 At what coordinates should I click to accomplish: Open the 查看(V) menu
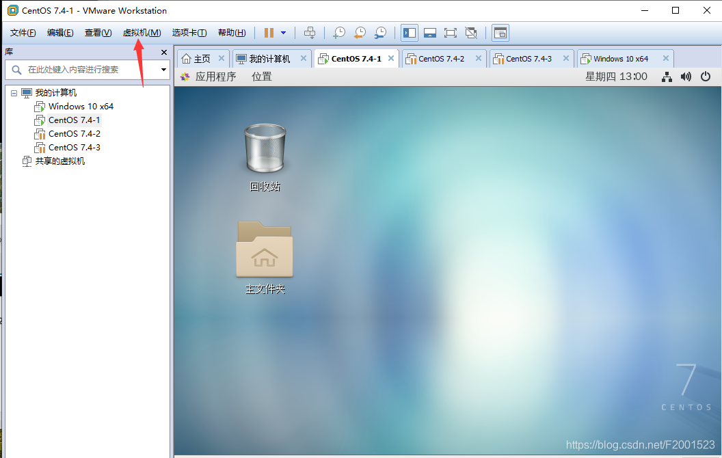[98, 33]
